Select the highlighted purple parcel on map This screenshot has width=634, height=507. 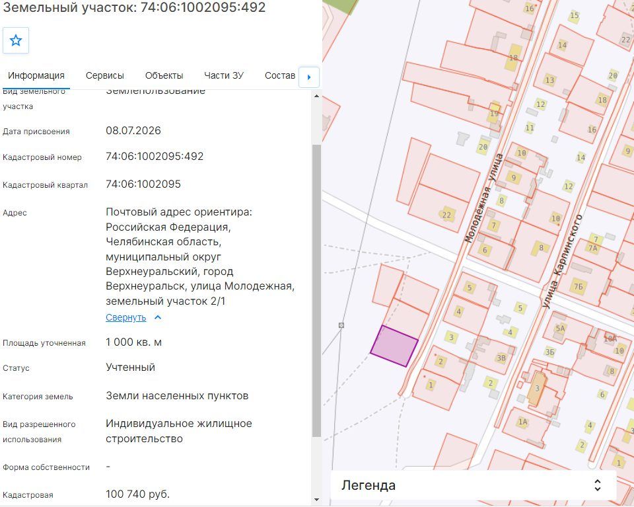click(395, 346)
